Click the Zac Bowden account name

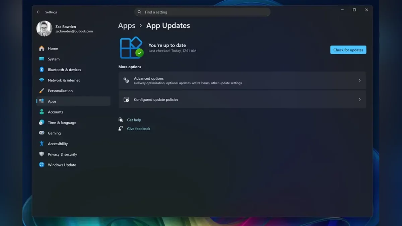pos(66,26)
